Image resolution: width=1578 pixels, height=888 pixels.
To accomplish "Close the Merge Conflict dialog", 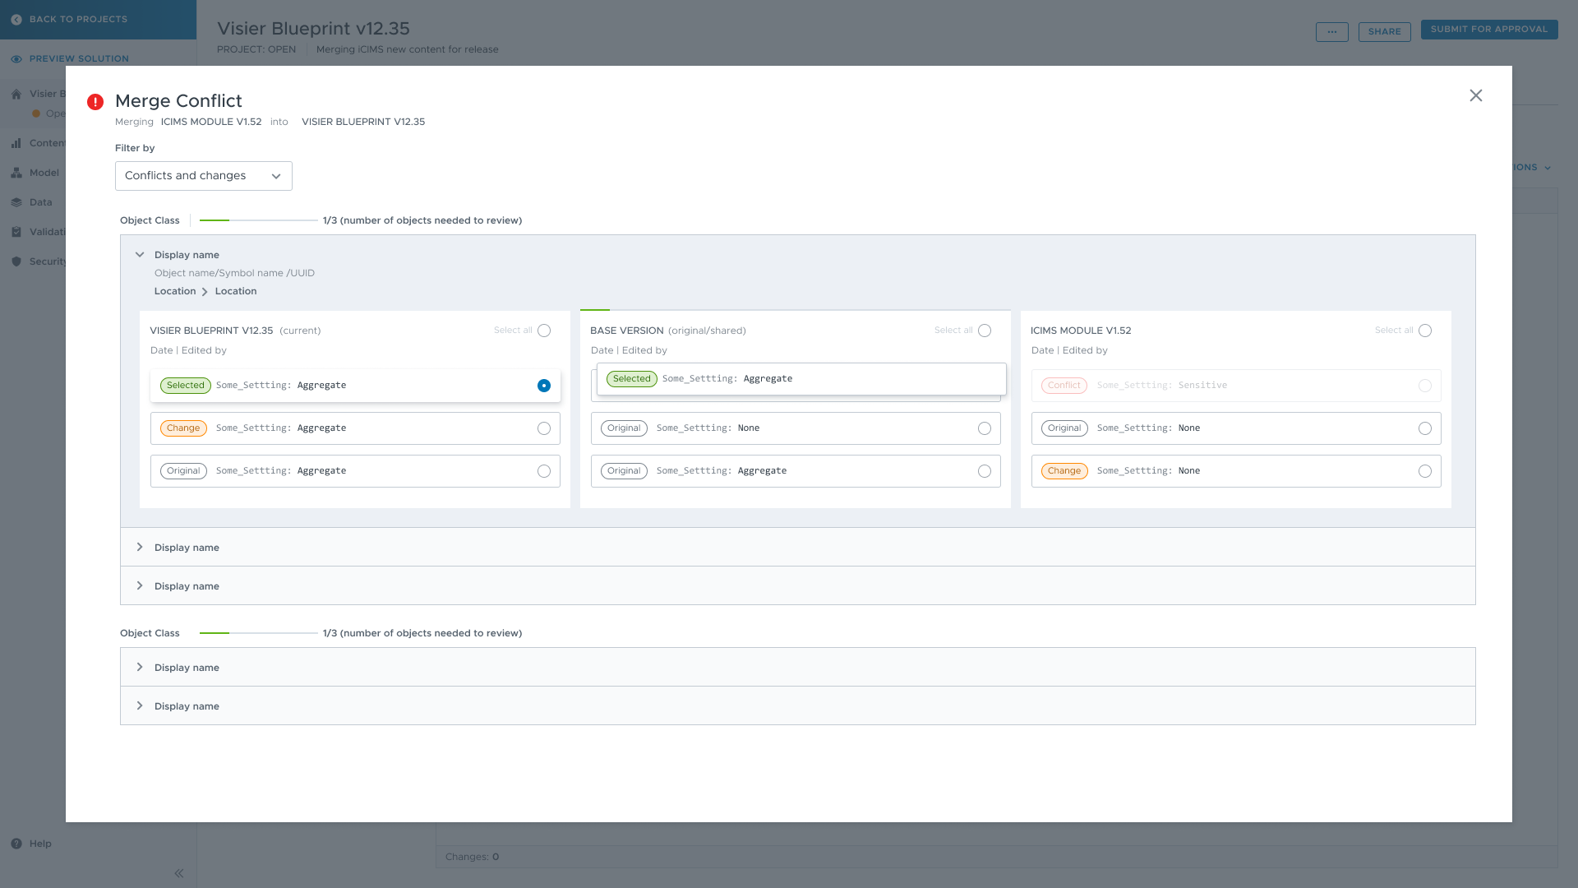I will pyautogui.click(x=1475, y=95).
